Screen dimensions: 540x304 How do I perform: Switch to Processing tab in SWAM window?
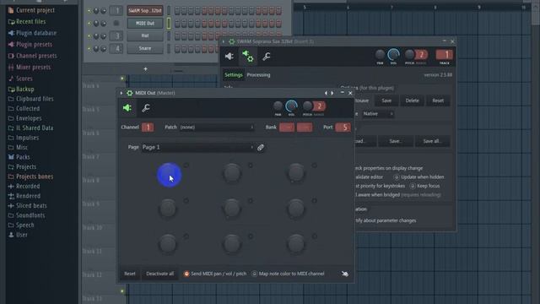click(258, 75)
